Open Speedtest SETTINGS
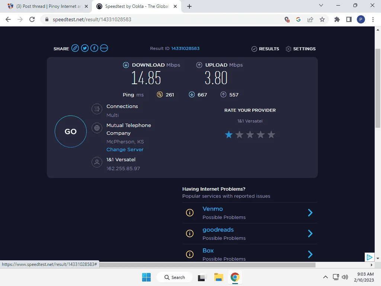This screenshot has height=286, width=381. tap(301, 49)
